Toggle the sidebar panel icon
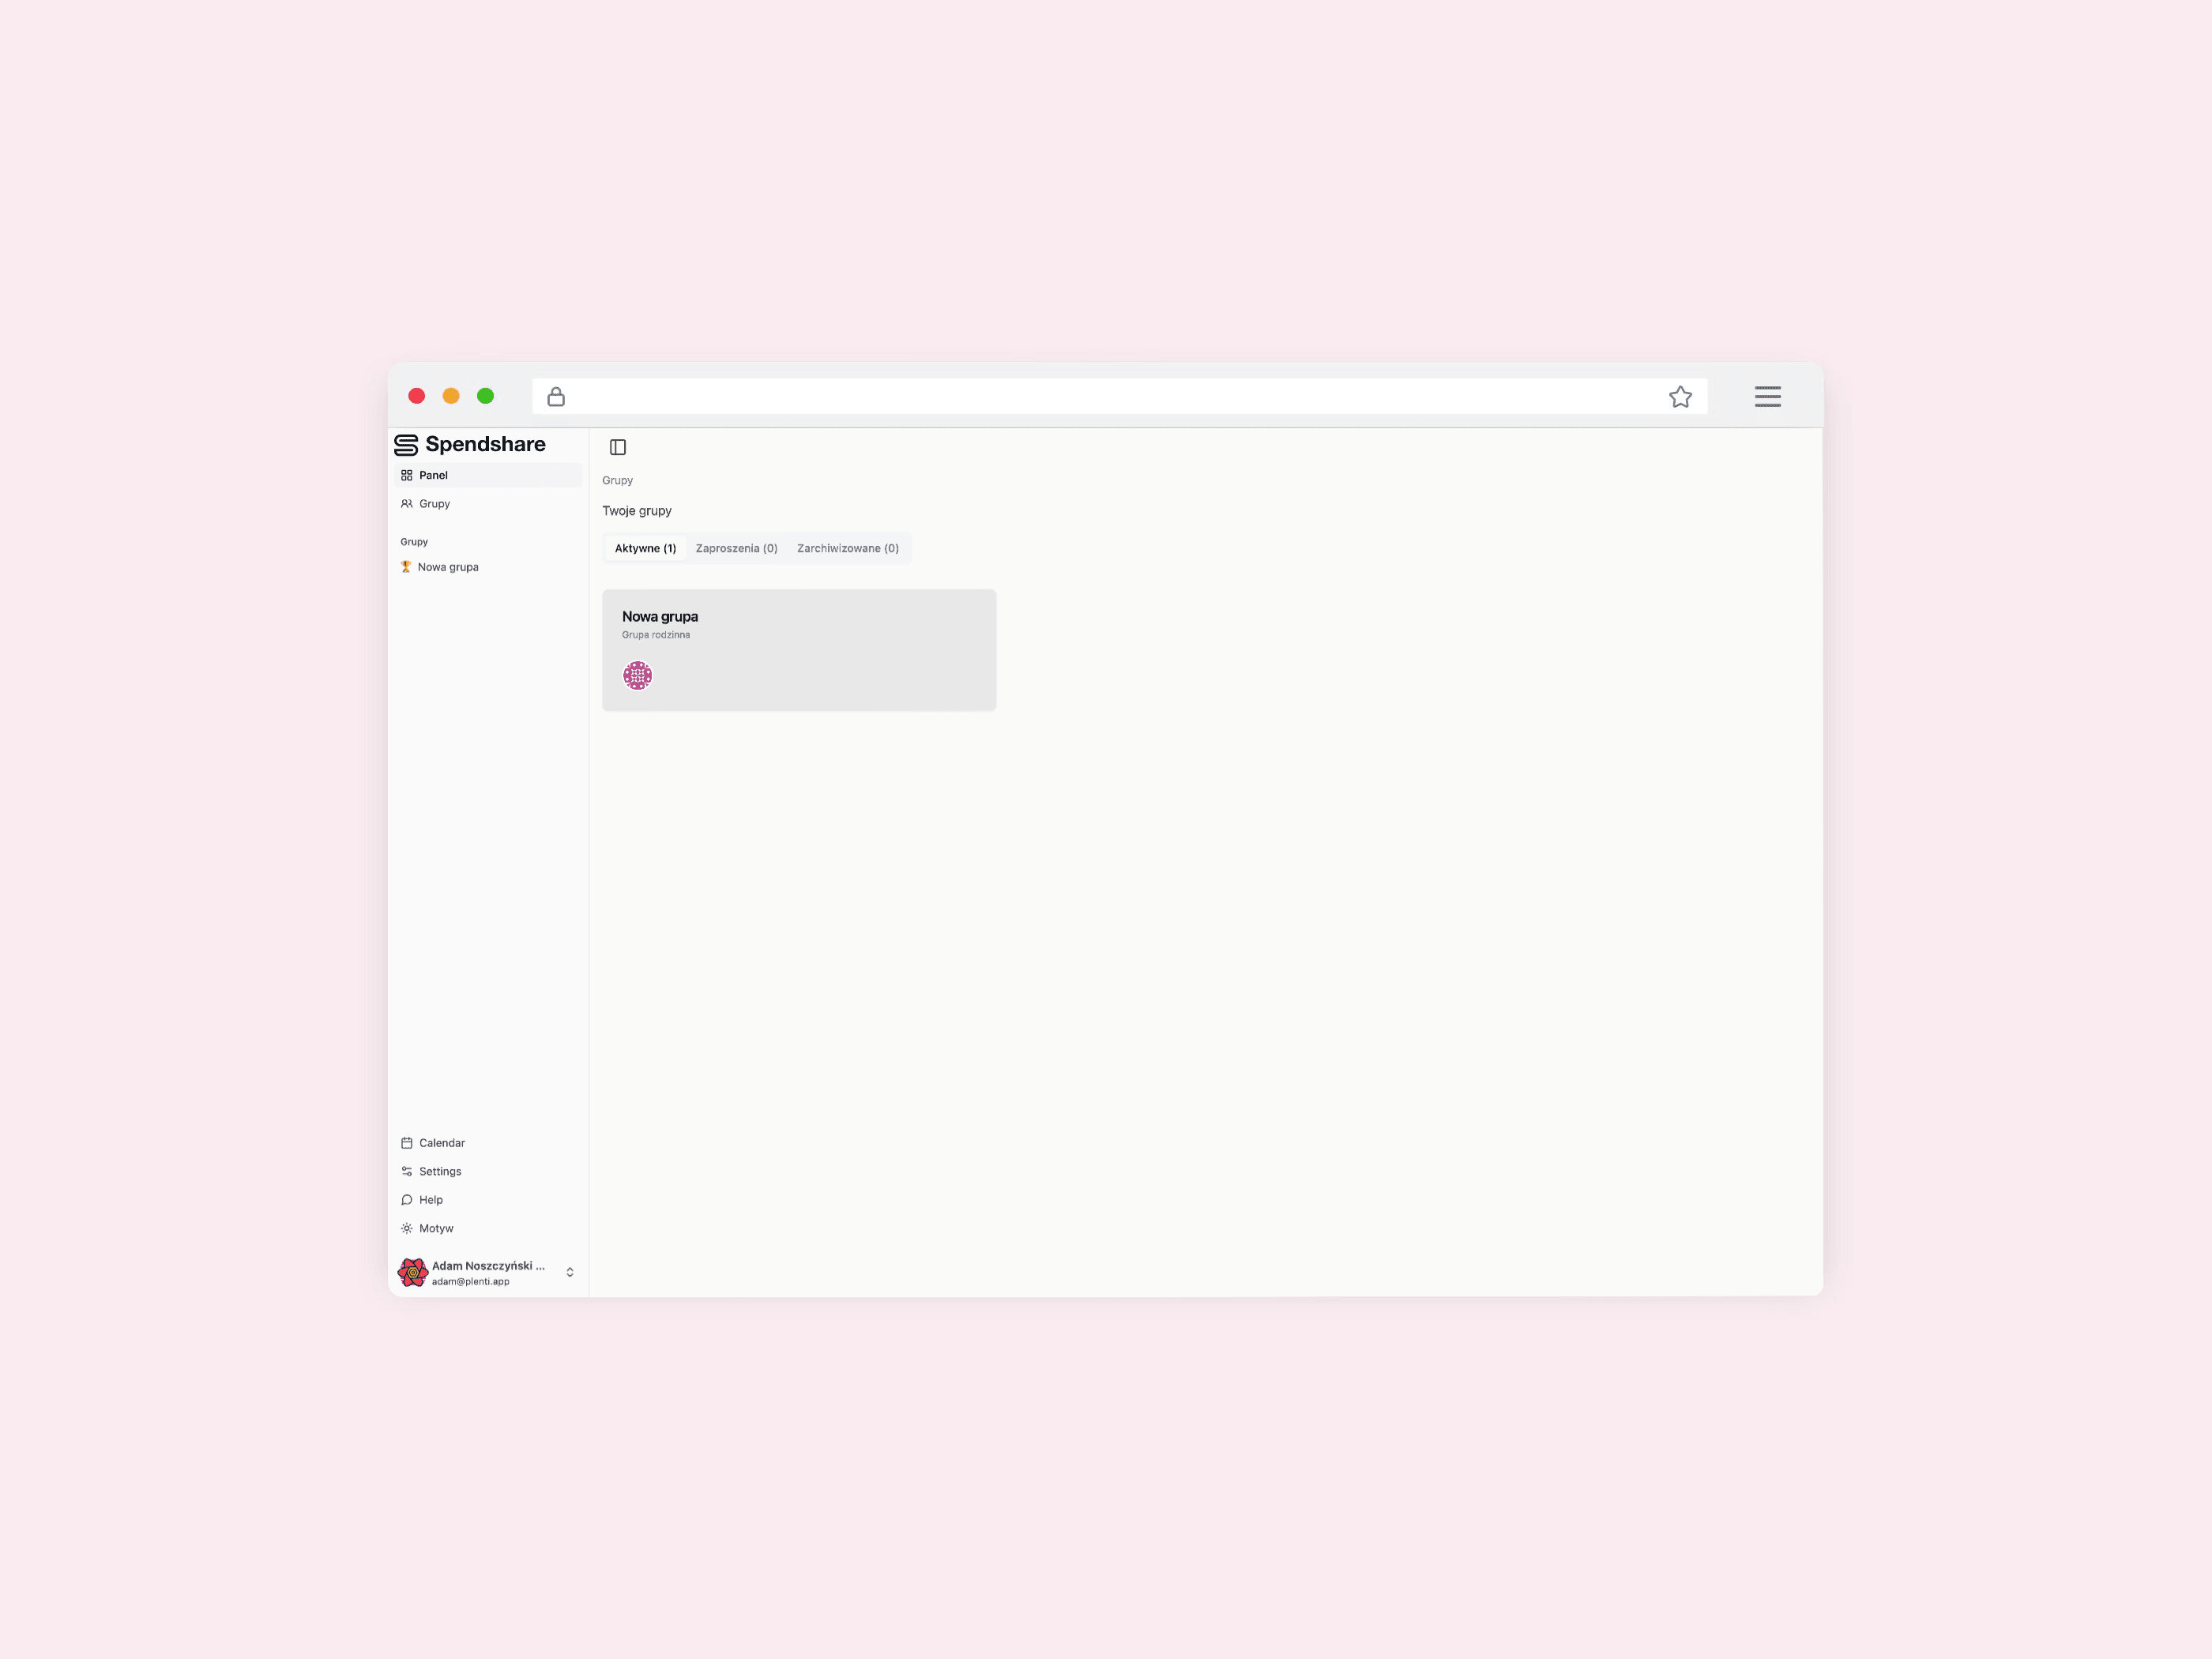2212x1659 pixels. tap(618, 447)
